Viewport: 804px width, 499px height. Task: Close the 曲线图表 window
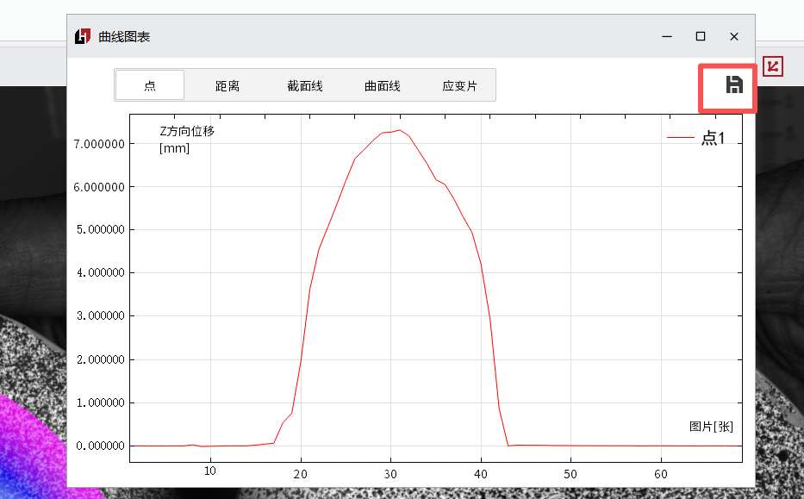click(734, 36)
